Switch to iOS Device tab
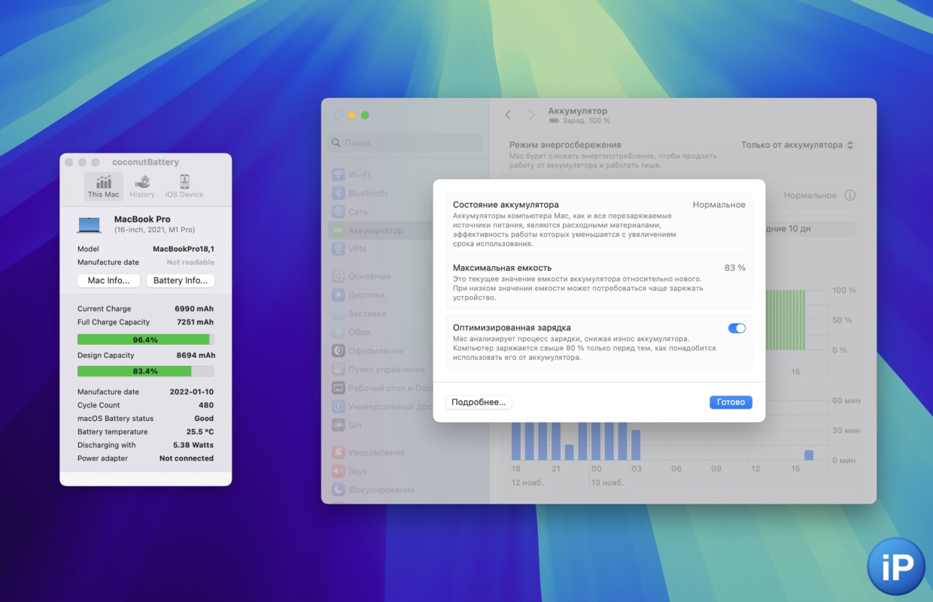Viewport: 933px width, 602px height. (x=184, y=186)
